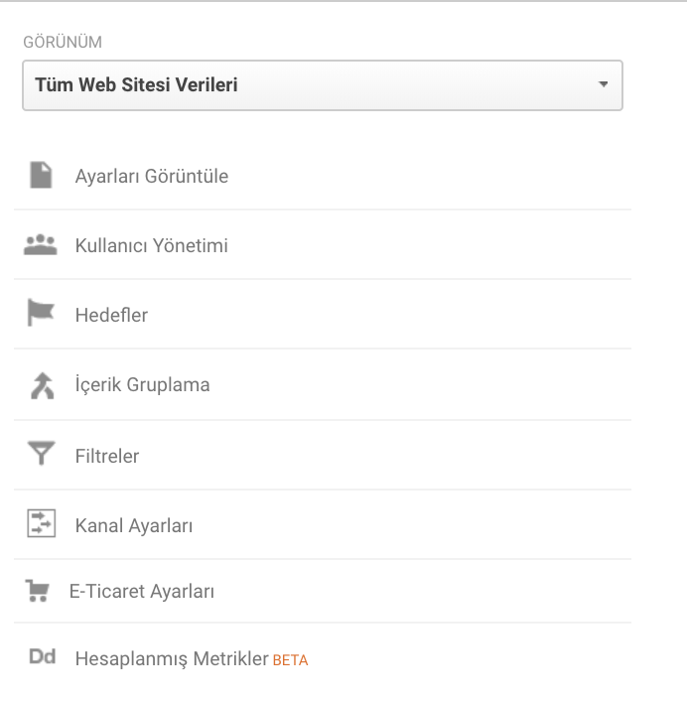This screenshot has width=687, height=701.
Task: Click the flag icon next to Hedefler
Action: [x=41, y=312]
